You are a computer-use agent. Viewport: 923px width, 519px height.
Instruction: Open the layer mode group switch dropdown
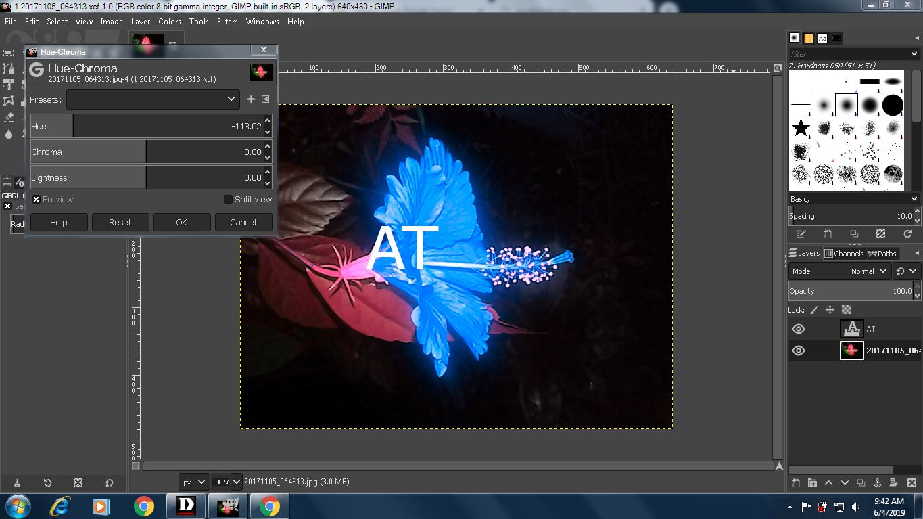click(907, 271)
